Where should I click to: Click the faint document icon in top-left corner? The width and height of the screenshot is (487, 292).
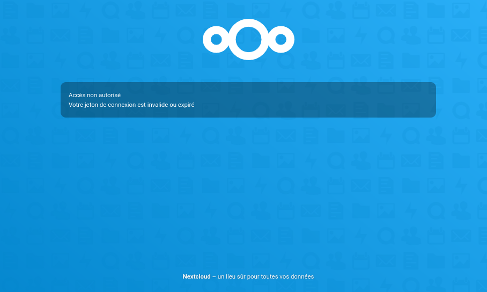tap(10, 10)
